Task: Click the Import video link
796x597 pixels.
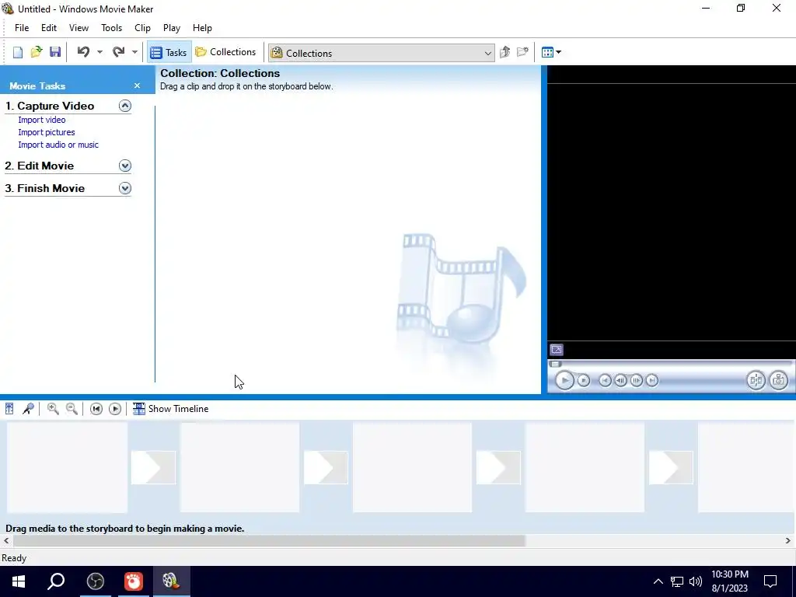Action: (42, 120)
